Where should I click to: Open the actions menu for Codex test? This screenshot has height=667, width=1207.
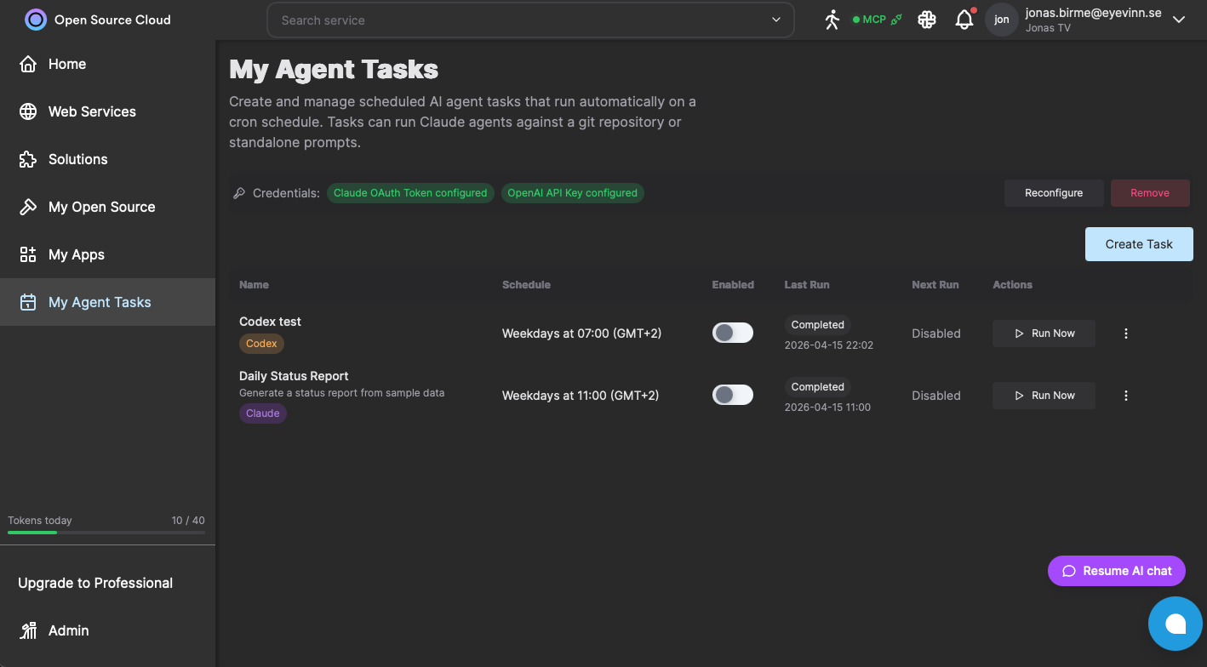coord(1125,333)
